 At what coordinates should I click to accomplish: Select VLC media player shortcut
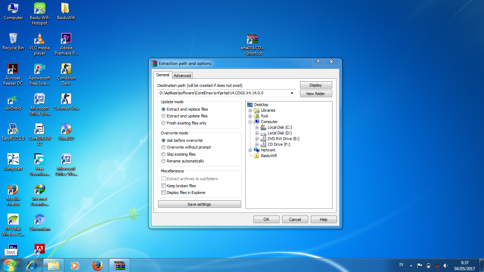(x=40, y=44)
